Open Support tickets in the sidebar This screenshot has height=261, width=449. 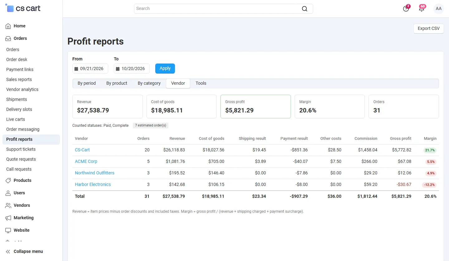coord(21,149)
